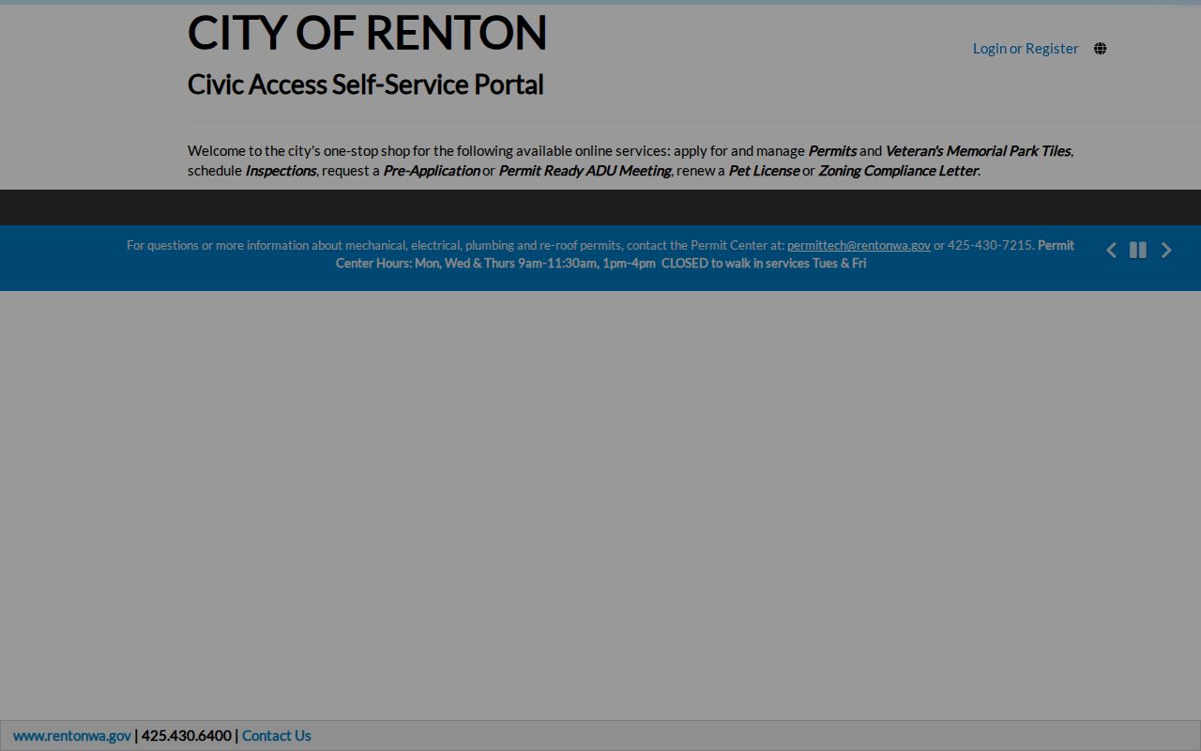Select Zoning Compliance Letter text
Screen dimensions: 1201x751
898,170
